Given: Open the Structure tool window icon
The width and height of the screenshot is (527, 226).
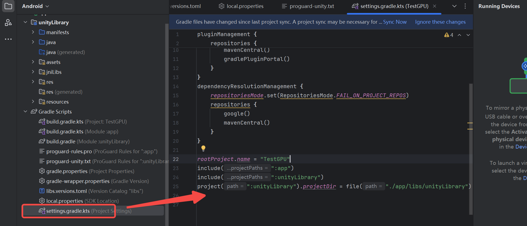Looking at the screenshot, I should [8, 23].
